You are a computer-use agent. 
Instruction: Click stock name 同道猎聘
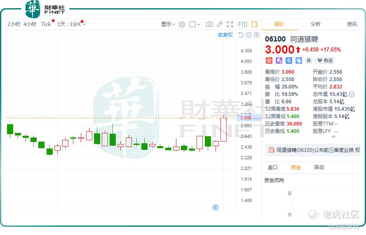click(304, 39)
